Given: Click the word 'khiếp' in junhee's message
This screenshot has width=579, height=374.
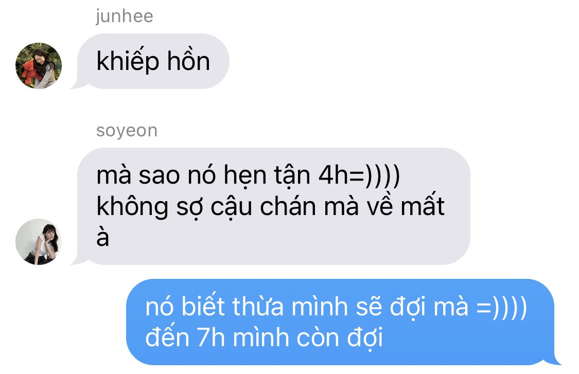Looking at the screenshot, I should 128,61.
